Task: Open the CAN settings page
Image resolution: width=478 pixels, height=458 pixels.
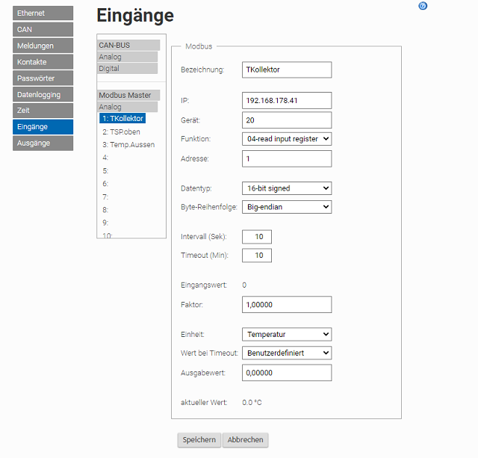Action: [43, 29]
